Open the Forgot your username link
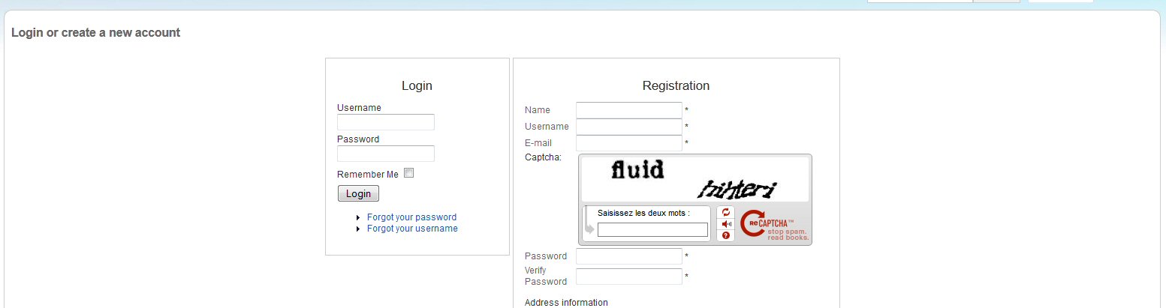This screenshot has width=1166, height=308. point(412,229)
